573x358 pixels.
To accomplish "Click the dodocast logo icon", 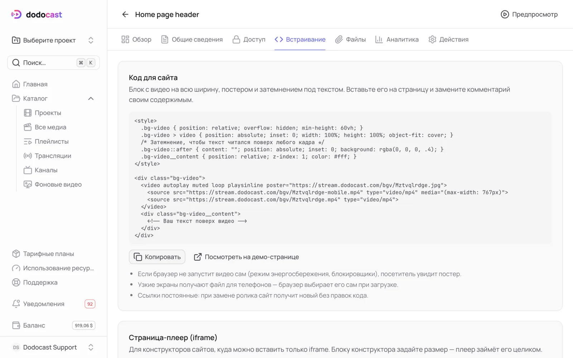I will 16,14.
